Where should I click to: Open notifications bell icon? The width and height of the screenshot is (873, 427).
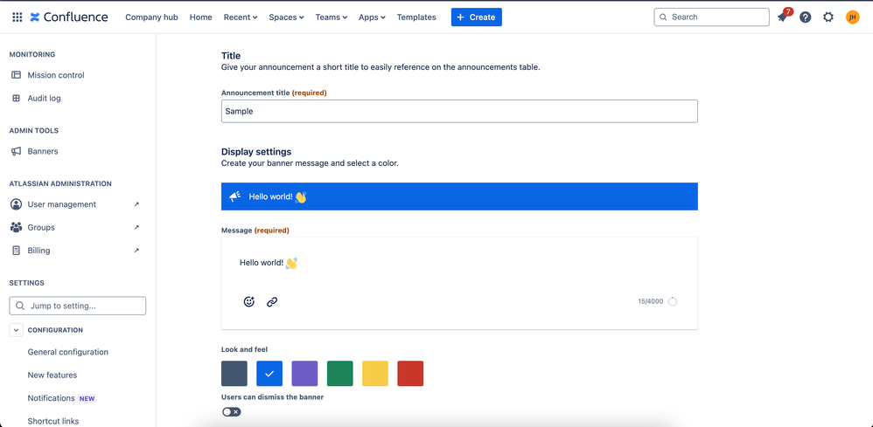tap(783, 17)
